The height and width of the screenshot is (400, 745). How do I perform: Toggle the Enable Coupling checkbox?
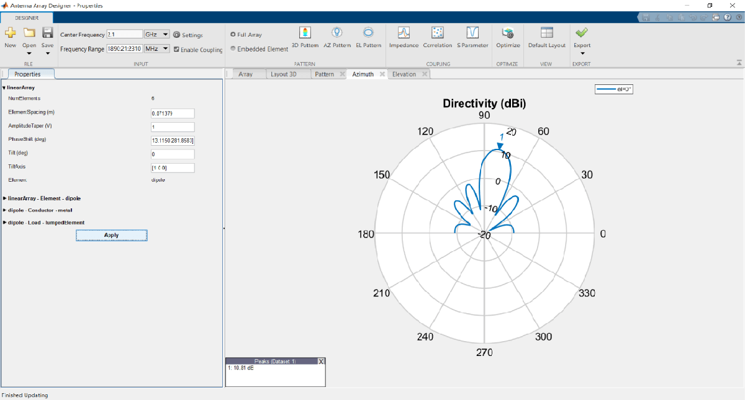coord(176,50)
